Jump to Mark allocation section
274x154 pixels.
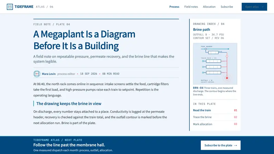pyautogui.click(x=202, y=124)
